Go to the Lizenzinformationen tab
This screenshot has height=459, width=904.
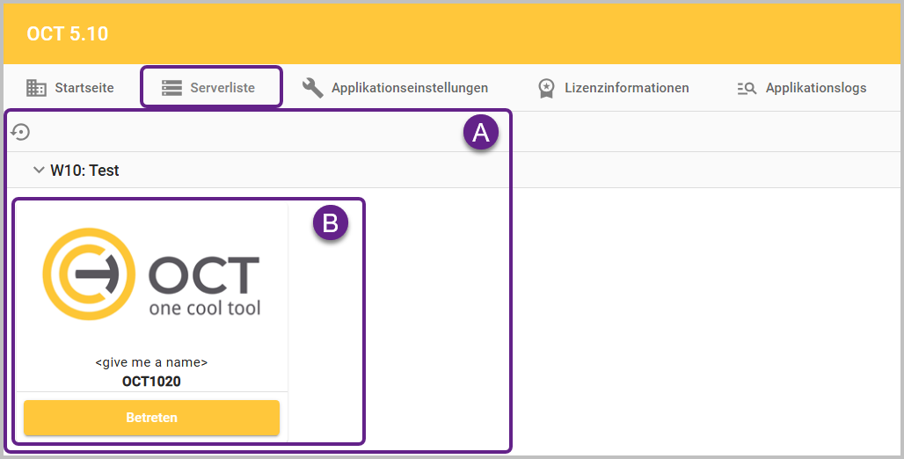tap(628, 88)
